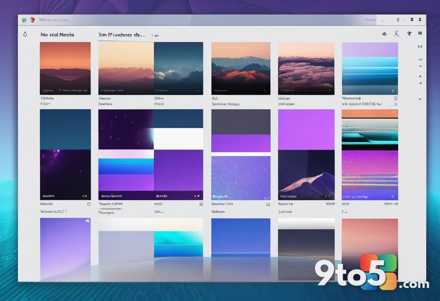Open the lavender and blue striped thumbnail
Screen dimensions: 440x301
point(370,68)
